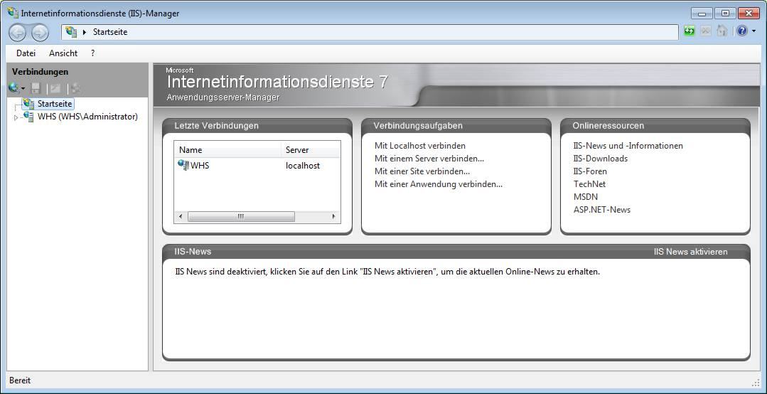Click the Forward navigation arrow button
Screen dimensions: 767x394
click(x=40, y=32)
